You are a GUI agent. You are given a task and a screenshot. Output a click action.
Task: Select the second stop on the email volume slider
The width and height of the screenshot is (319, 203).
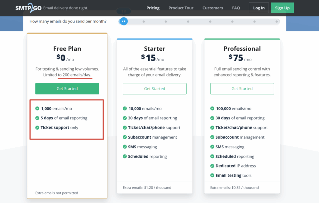tap(144, 21)
